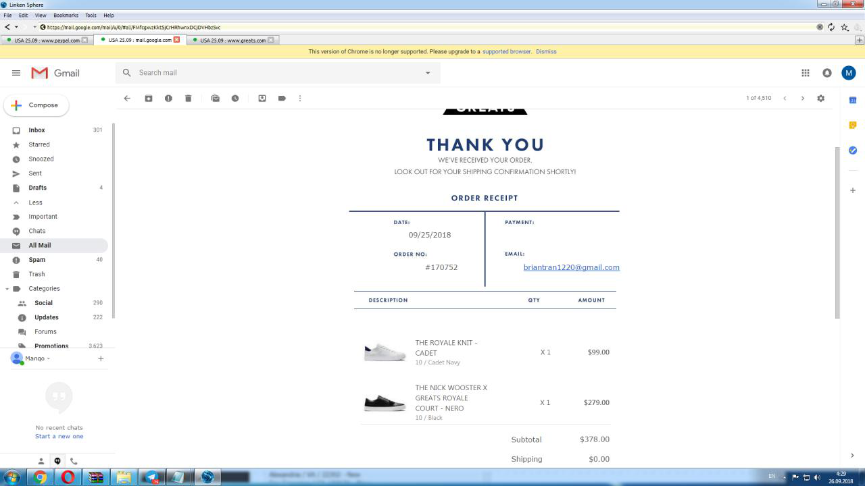Open Telegram from taskbar
The height and width of the screenshot is (486, 865).
[151, 477]
